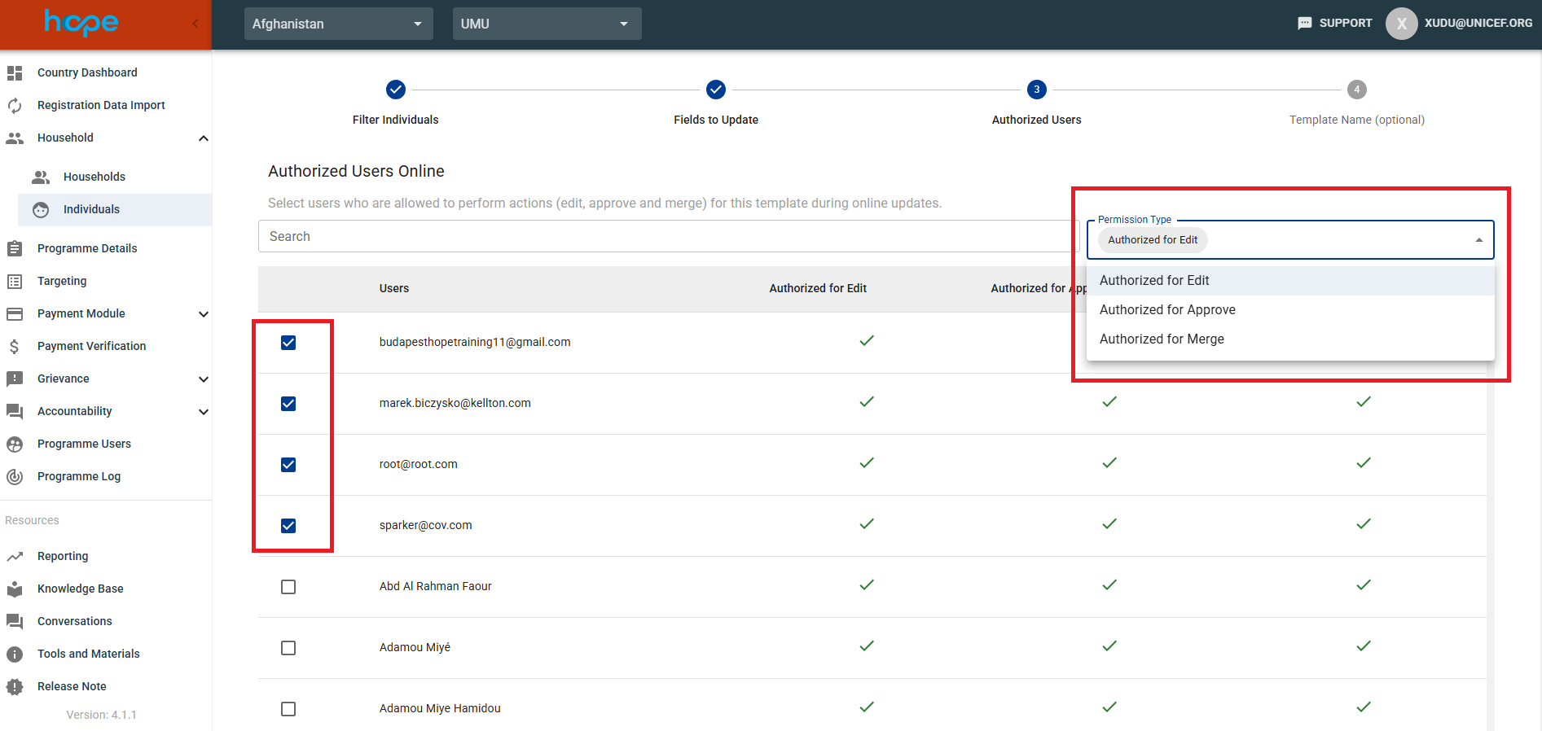Uncheck the root@root.com user checkbox
1542x731 pixels.
point(288,465)
